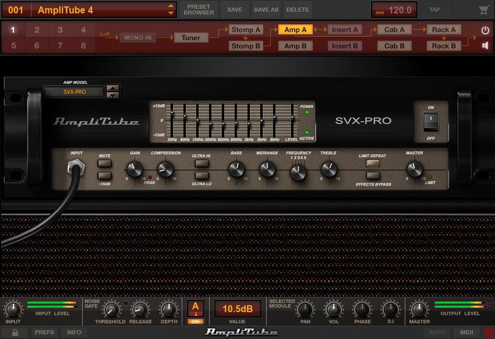Click the bottom Master volume knob

[419, 309]
